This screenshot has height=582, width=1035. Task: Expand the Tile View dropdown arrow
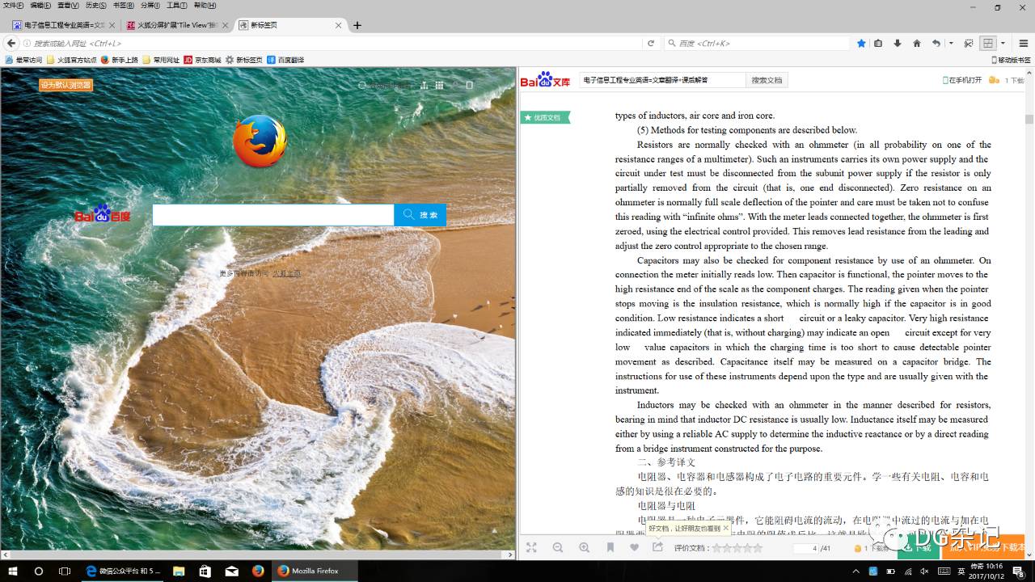pyautogui.click(x=1003, y=43)
